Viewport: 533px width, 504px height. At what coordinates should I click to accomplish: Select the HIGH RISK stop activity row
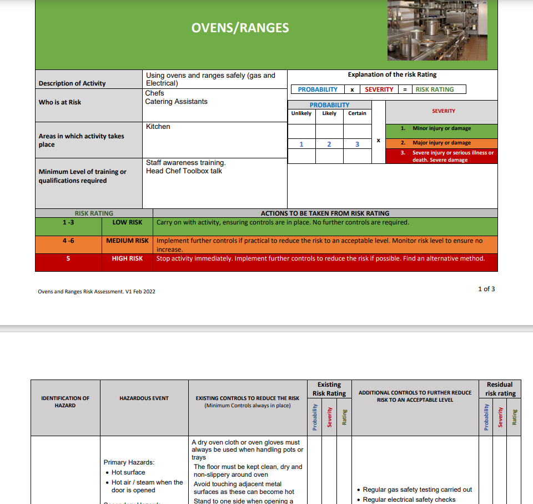[127, 258]
